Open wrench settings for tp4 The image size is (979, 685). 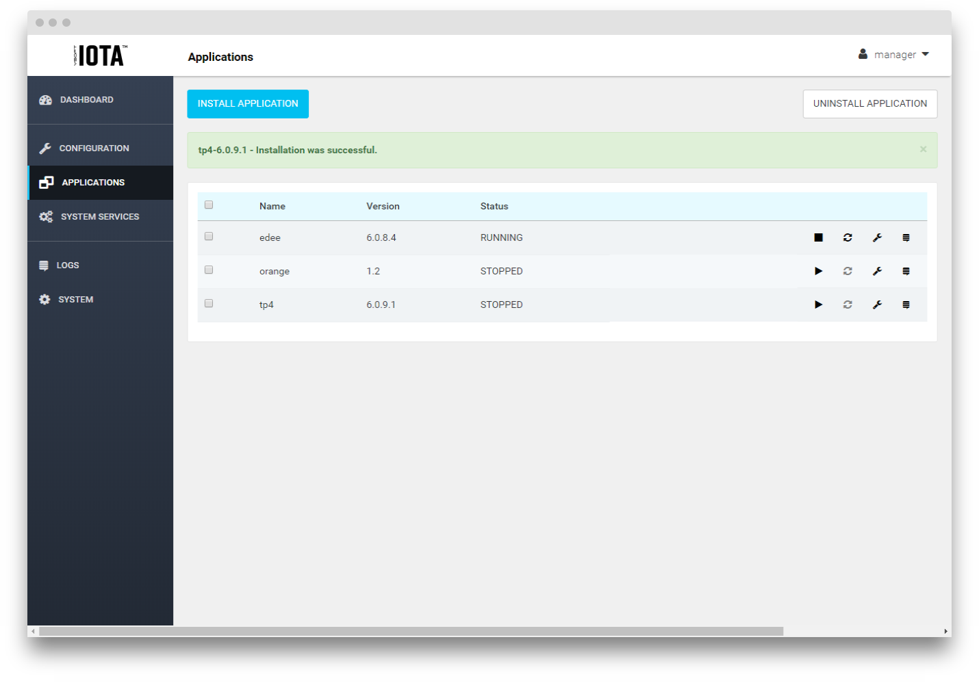877,305
